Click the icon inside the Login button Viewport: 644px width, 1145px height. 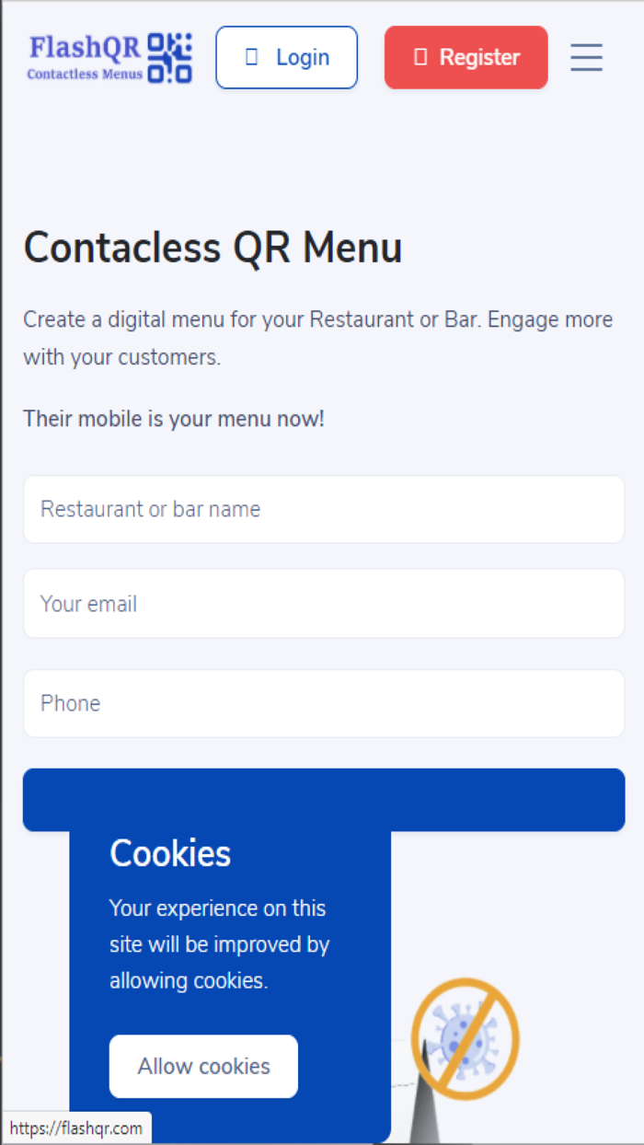point(250,56)
